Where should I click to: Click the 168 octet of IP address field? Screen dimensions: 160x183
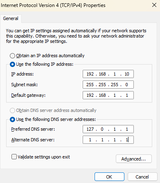[x=102, y=74]
